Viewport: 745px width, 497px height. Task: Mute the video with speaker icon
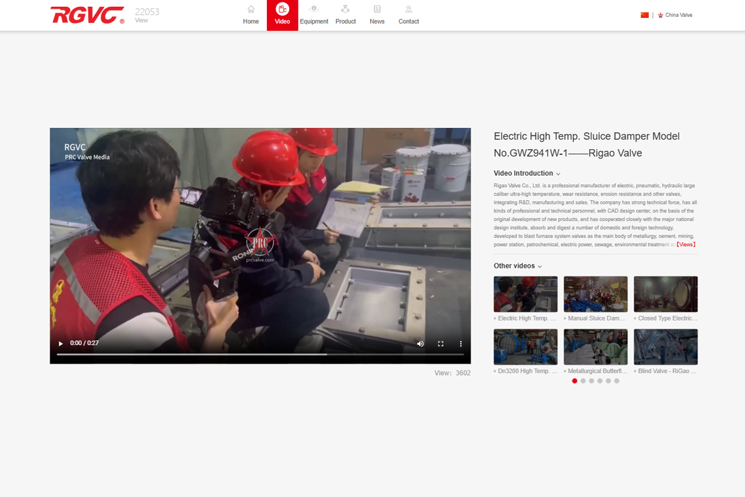point(420,344)
